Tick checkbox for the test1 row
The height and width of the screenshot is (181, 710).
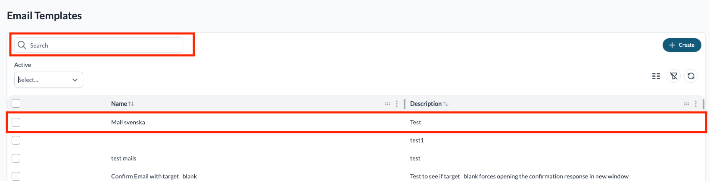pos(16,140)
